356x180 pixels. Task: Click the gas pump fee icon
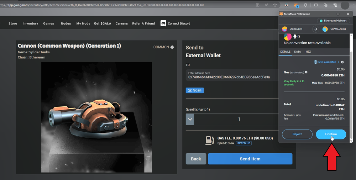[x=210, y=141]
